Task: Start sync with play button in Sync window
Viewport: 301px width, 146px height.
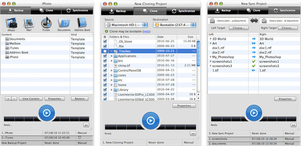Action: [254, 113]
